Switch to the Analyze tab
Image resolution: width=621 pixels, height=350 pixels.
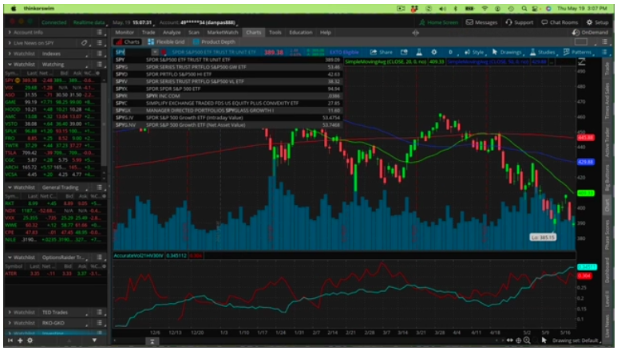[172, 33]
